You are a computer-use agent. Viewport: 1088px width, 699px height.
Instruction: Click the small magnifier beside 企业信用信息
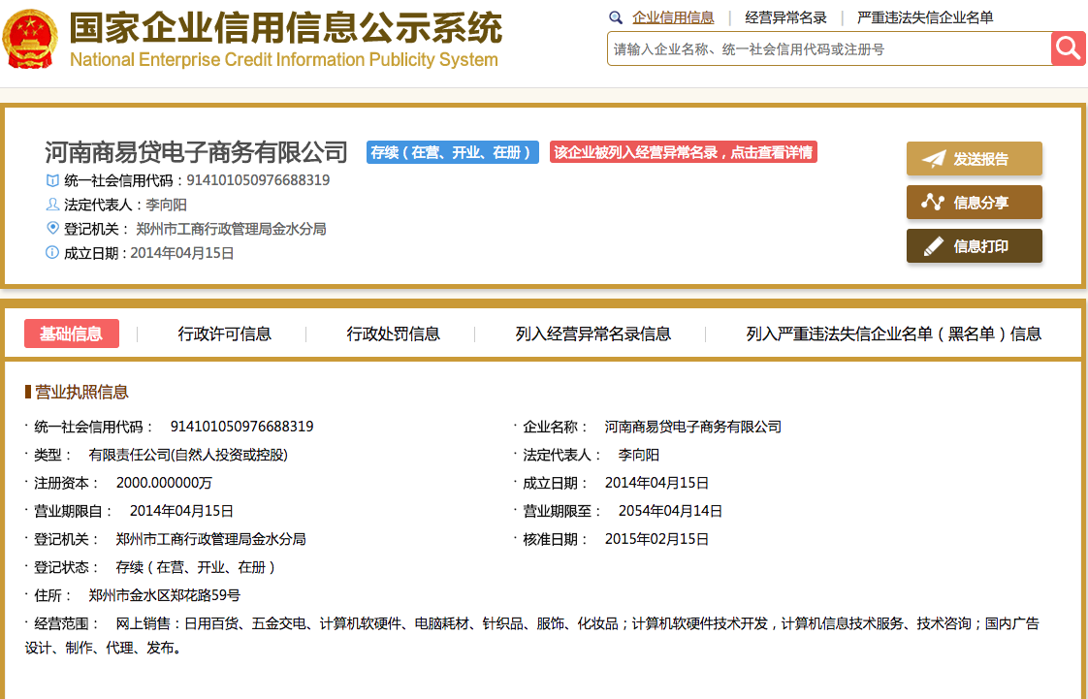point(616,17)
